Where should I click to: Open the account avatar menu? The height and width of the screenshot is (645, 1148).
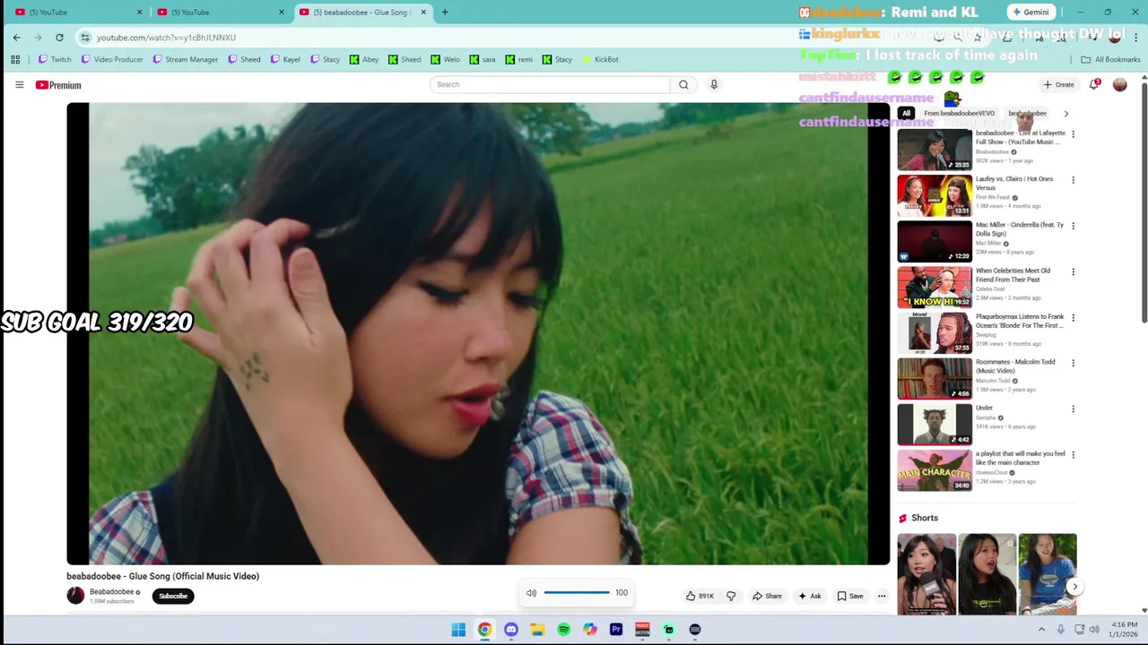[1119, 84]
